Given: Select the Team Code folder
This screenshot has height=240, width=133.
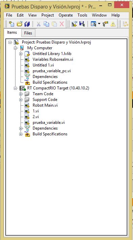Looking at the screenshot, I should coord(43,94).
